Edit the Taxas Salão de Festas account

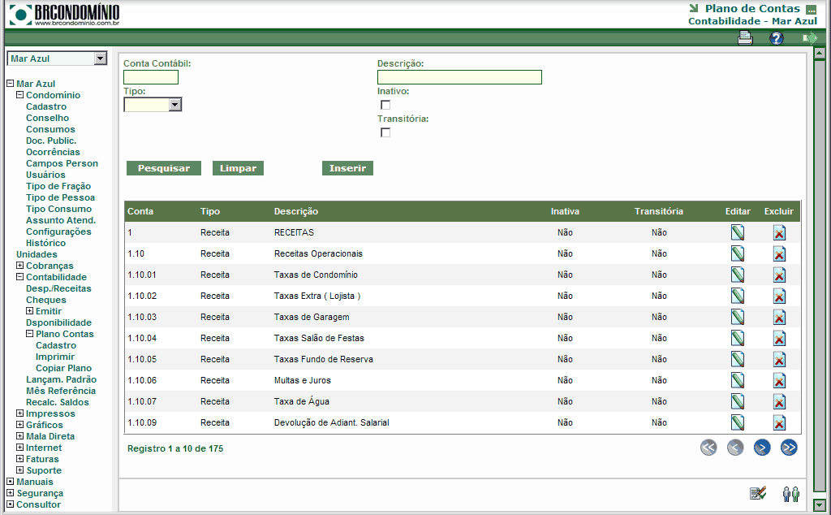pyautogui.click(x=738, y=338)
